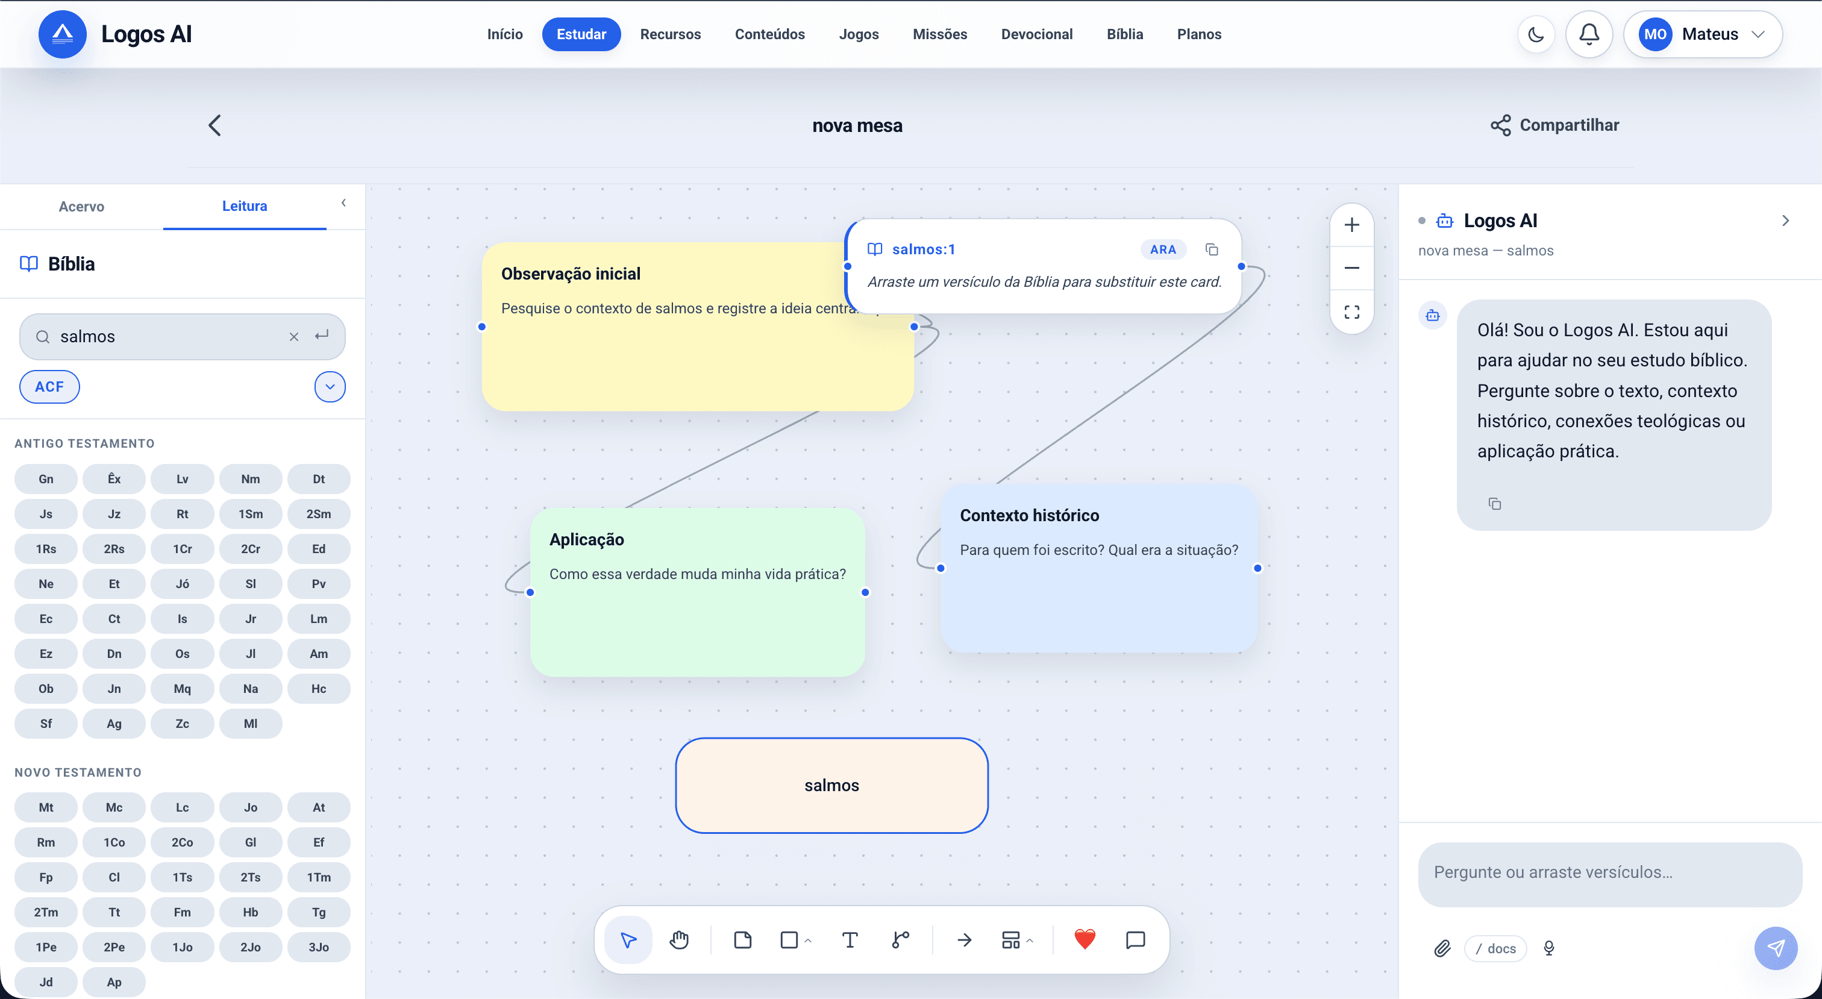
Task: Open notifications bell
Action: pos(1589,34)
